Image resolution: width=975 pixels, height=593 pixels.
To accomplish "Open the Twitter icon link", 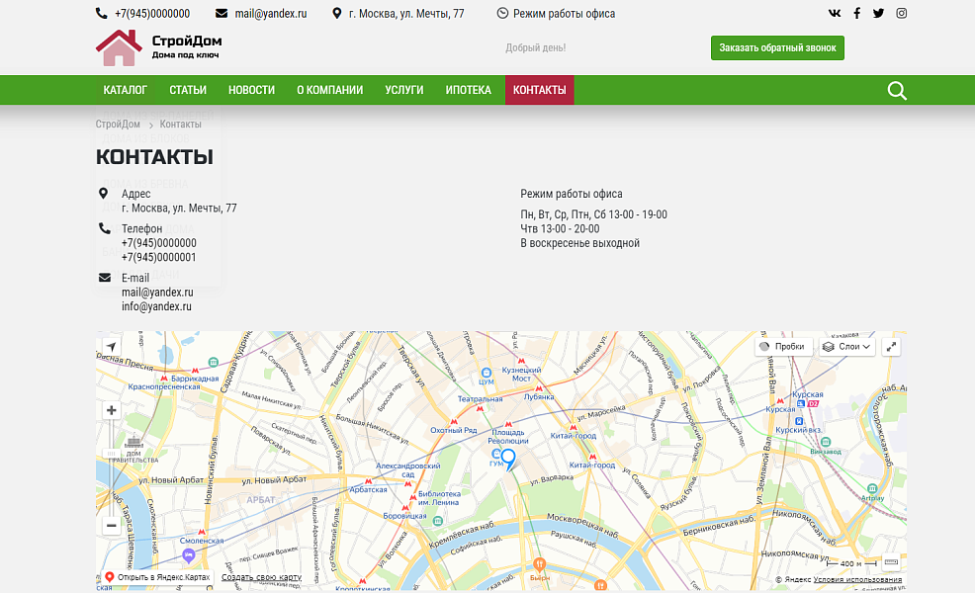I will click(x=878, y=14).
